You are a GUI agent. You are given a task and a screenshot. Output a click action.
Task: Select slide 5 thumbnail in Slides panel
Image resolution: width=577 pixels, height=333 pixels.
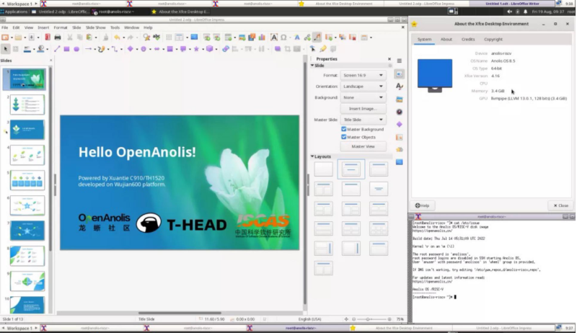(x=27, y=180)
